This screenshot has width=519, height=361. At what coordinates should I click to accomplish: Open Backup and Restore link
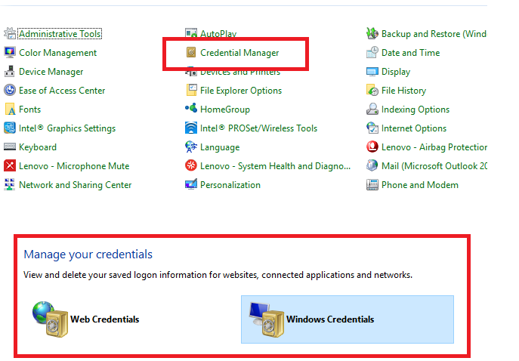[x=434, y=34]
